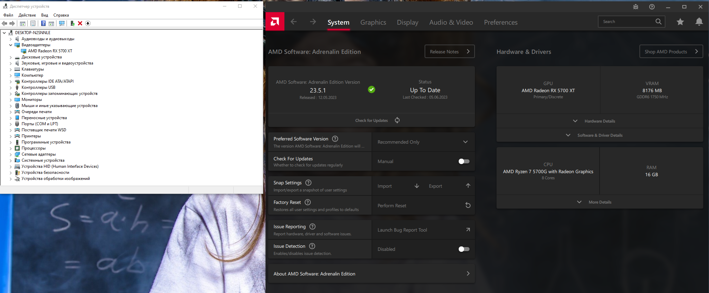709x293 pixels.
Task: Click Scan for hardware changes monitor icon
Action: pos(62,23)
